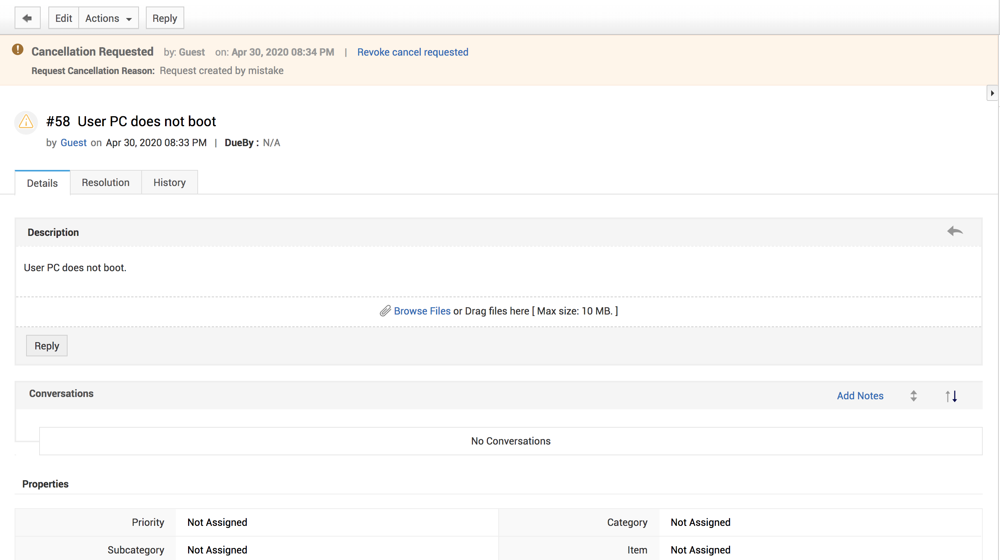This screenshot has height=560, width=1000.
Task: Click the Reply button in the top toolbar
Action: 165,18
